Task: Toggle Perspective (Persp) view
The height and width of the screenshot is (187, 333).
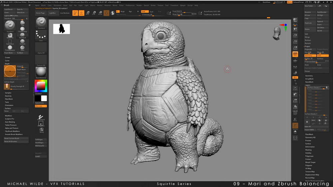Action: click(x=295, y=54)
